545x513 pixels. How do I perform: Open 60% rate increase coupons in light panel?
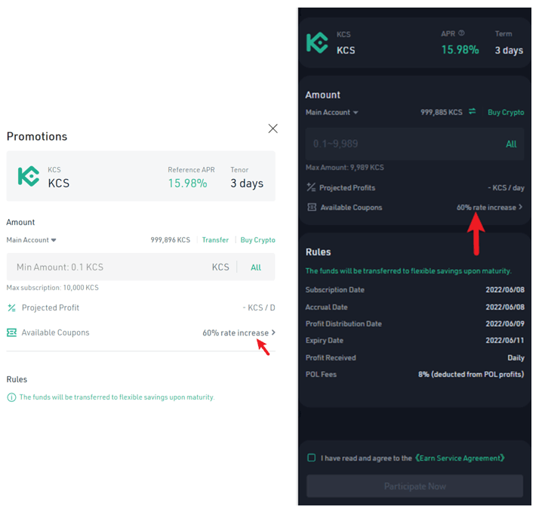(239, 333)
